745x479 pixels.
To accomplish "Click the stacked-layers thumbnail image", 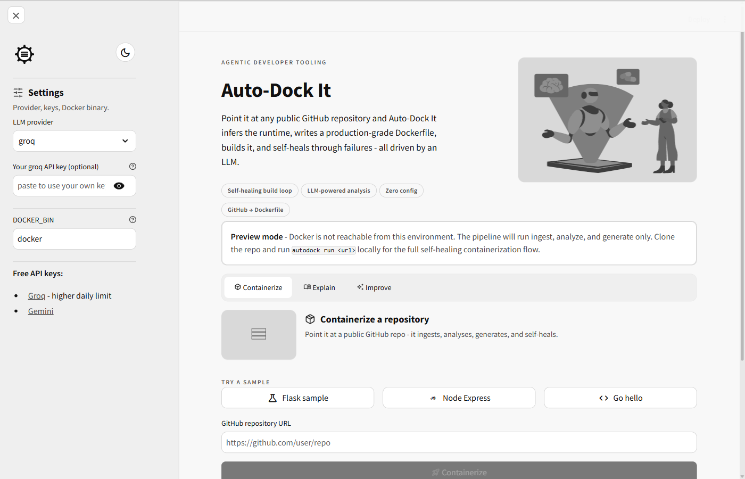I will [x=259, y=335].
